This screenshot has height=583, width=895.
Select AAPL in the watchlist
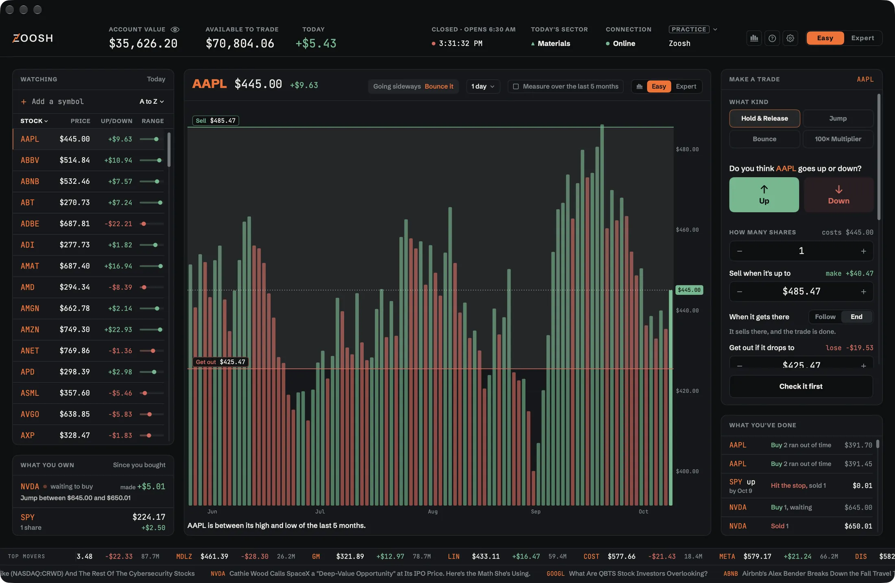pos(89,139)
